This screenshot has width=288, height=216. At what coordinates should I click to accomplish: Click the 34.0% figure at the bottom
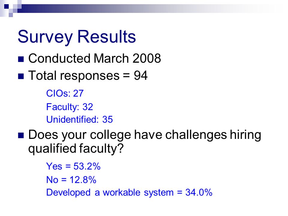click(199, 193)
